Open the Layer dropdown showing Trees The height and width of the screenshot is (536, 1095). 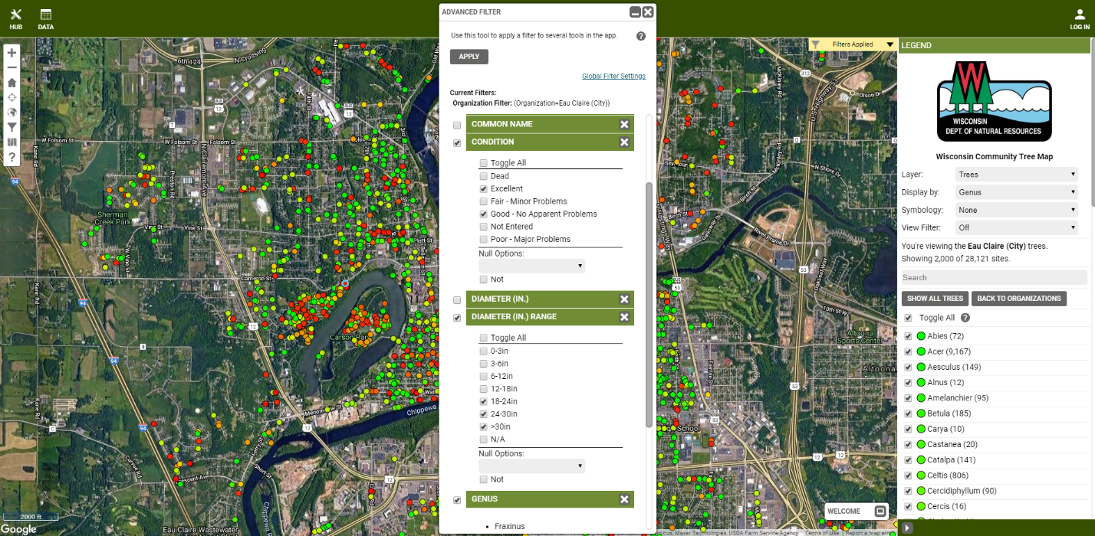pos(1016,174)
